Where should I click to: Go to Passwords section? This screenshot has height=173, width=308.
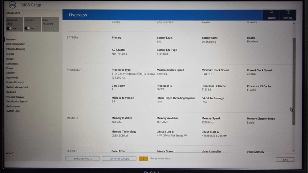[x=12, y=77]
